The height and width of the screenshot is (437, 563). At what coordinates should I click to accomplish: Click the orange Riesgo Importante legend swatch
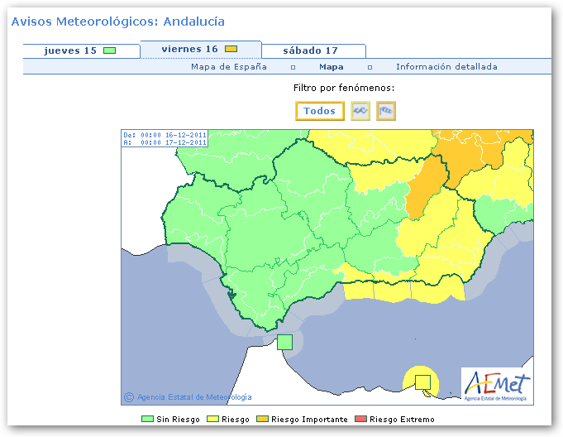(263, 420)
